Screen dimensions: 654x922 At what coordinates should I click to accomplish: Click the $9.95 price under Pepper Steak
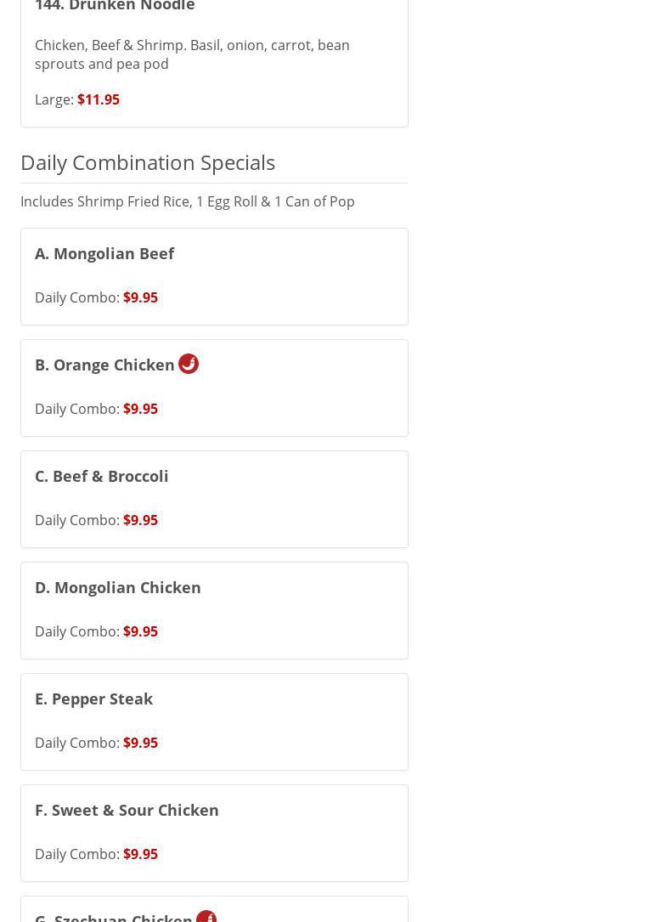click(x=140, y=743)
